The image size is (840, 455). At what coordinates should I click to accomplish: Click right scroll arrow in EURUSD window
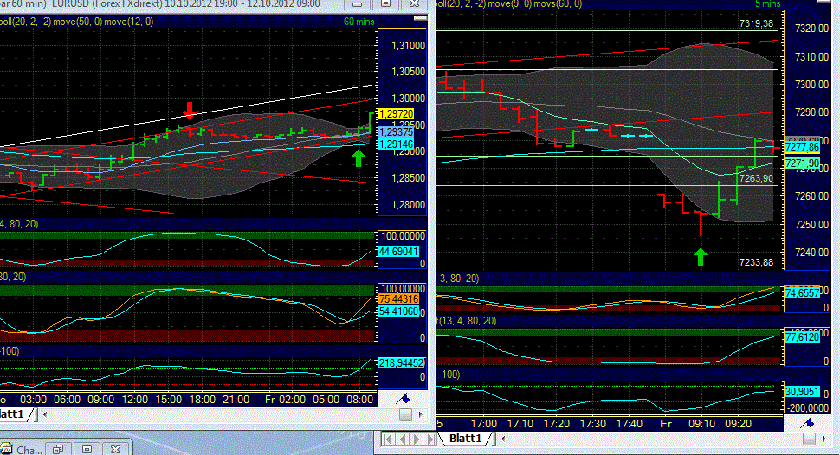pyautogui.click(x=420, y=414)
